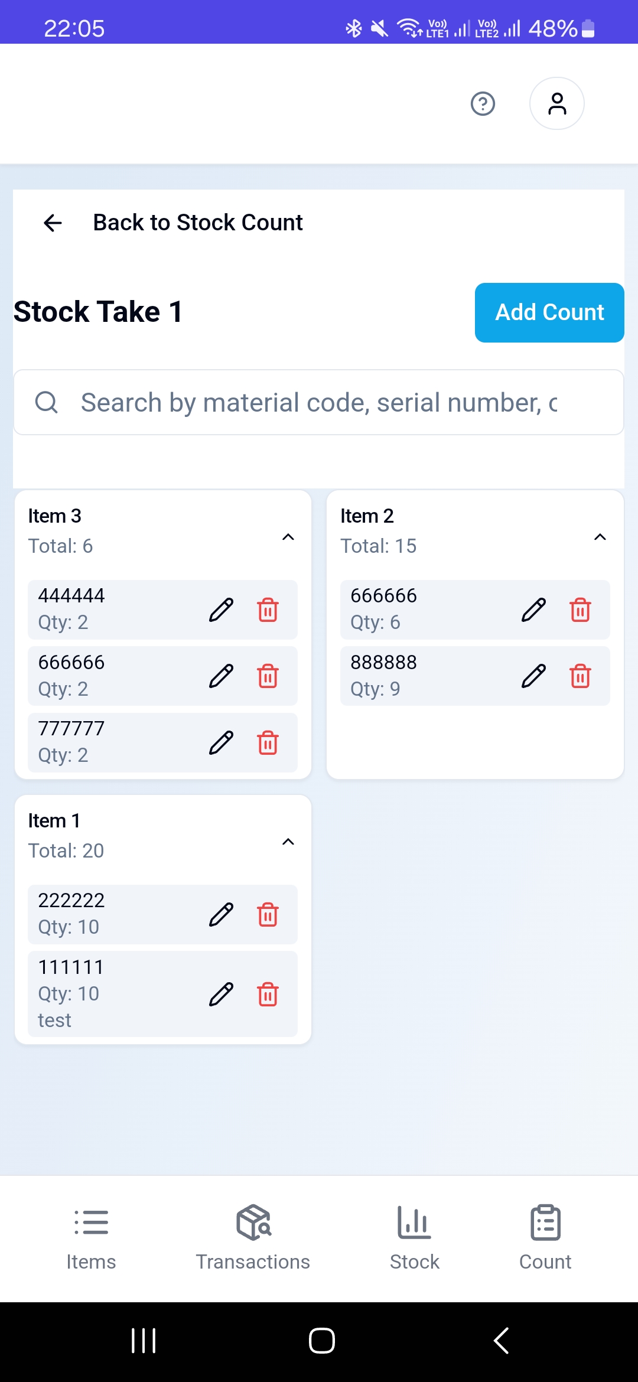Delete the 666666 entry under Item 2

click(580, 610)
